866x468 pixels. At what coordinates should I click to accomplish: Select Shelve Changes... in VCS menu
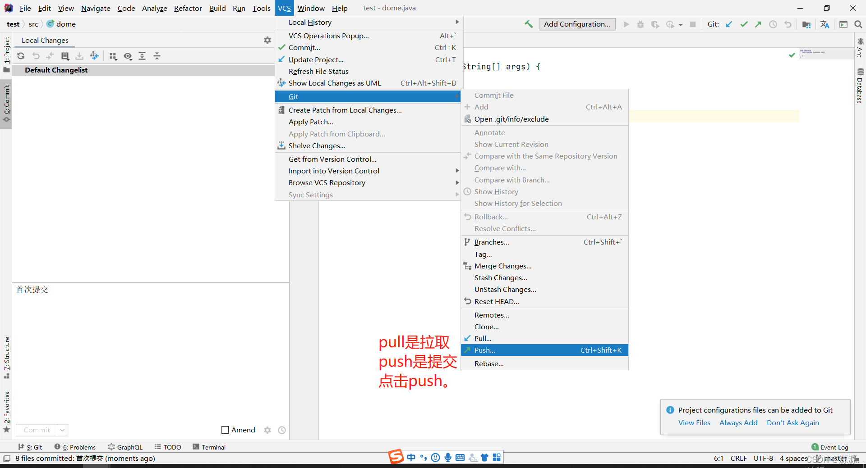(x=368, y=145)
